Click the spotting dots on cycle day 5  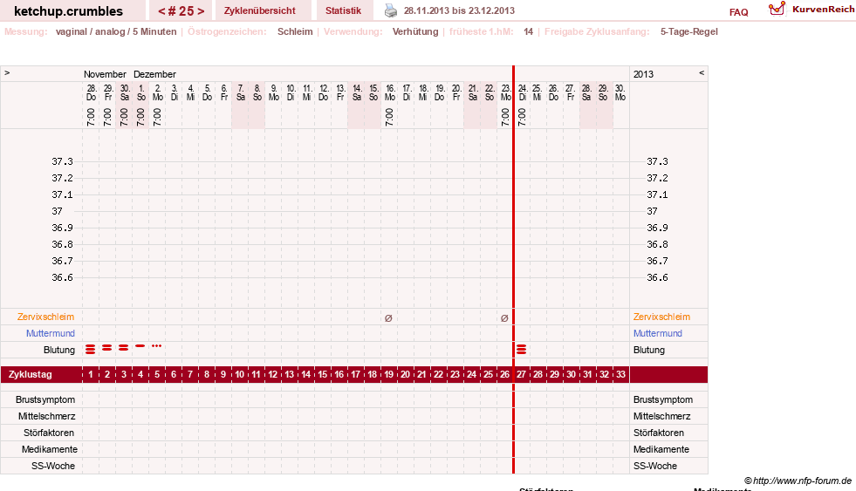click(x=157, y=346)
